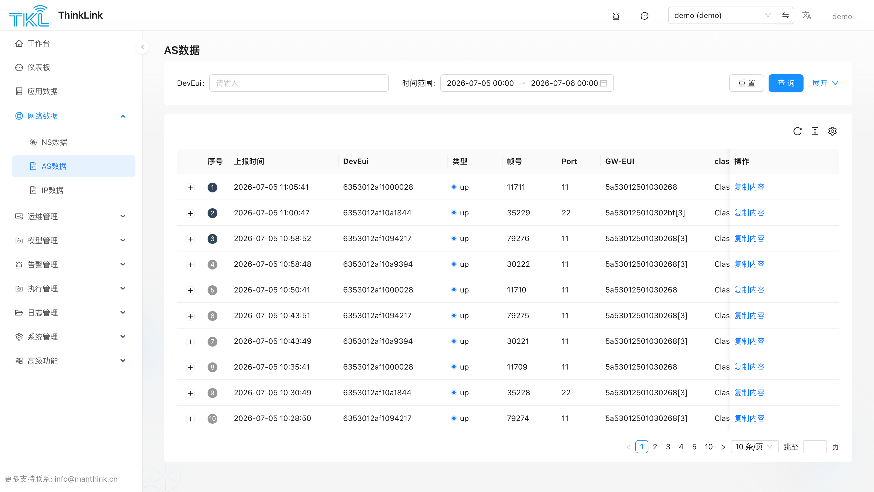Go to page 3 of results

pyautogui.click(x=668, y=447)
